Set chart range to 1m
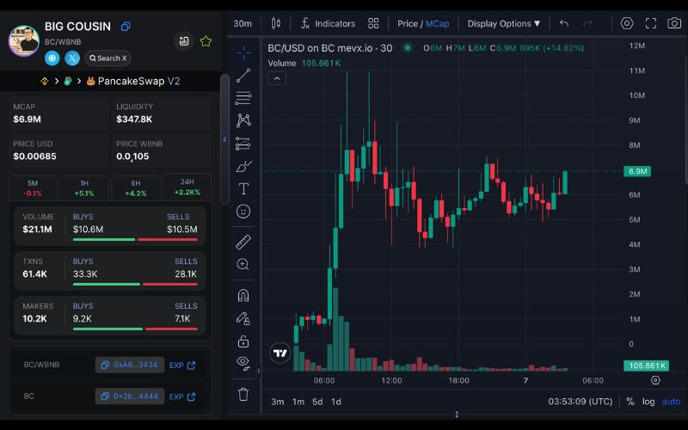The image size is (688, 430). [x=298, y=402]
